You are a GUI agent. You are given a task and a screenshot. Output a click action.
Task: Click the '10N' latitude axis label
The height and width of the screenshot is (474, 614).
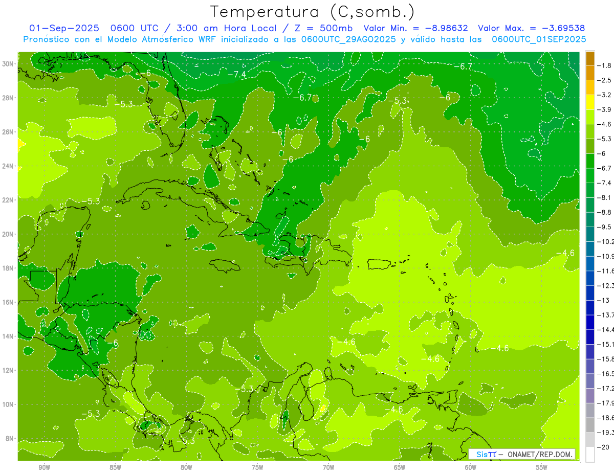pyautogui.click(x=8, y=404)
